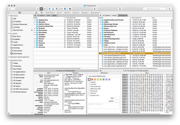Open the Applications favorites menu
The width and height of the screenshot is (180, 125).
[95, 12]
